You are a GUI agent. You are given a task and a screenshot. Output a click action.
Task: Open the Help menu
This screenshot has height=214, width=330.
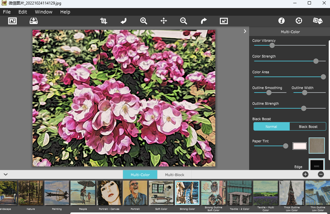coord(65,12)
